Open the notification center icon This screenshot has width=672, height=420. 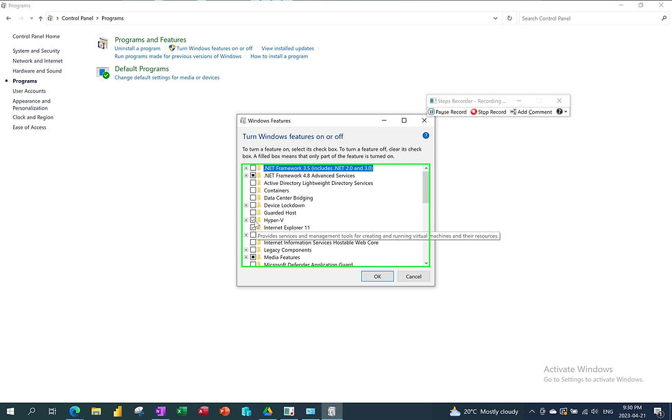(659, 412)
